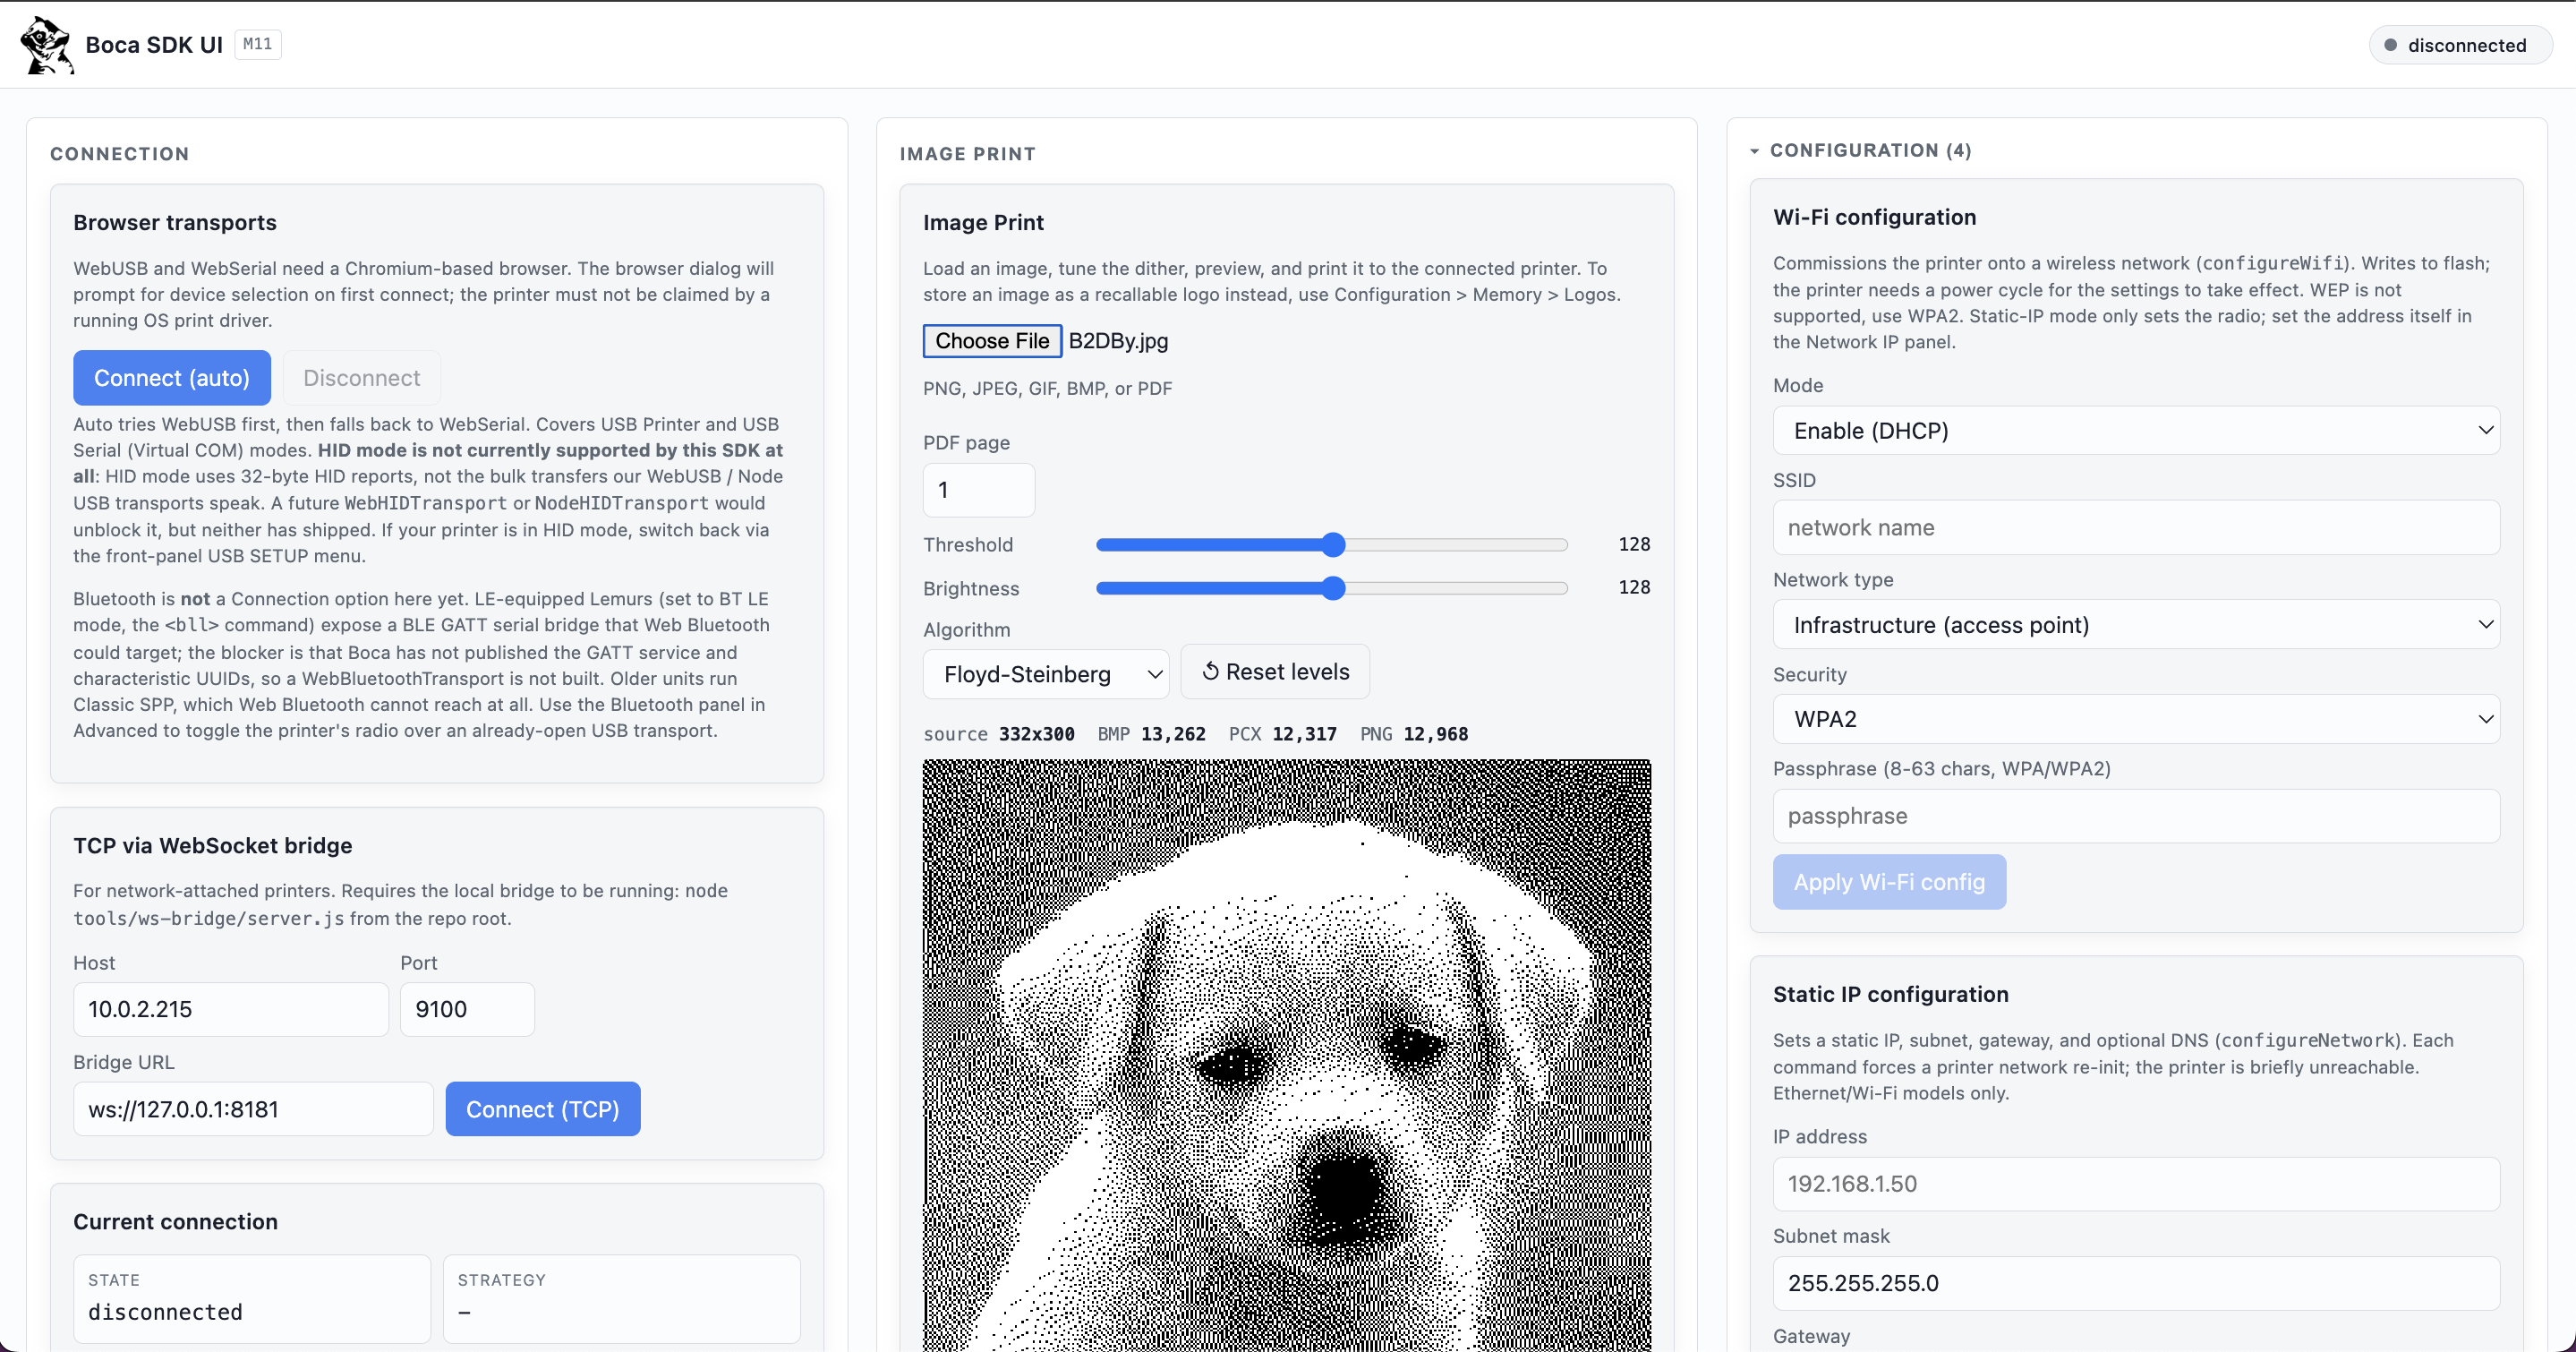Open the Algorithm Floyd-Steinberg dropdown
The image size is (2576, 1352).
(1046, 674)
